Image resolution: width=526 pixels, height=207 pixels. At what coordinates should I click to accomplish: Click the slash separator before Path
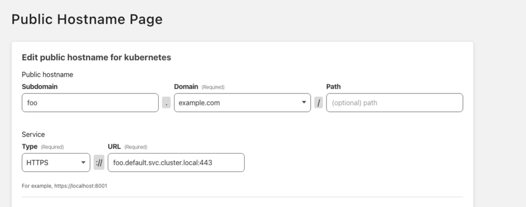coord(319,103)
